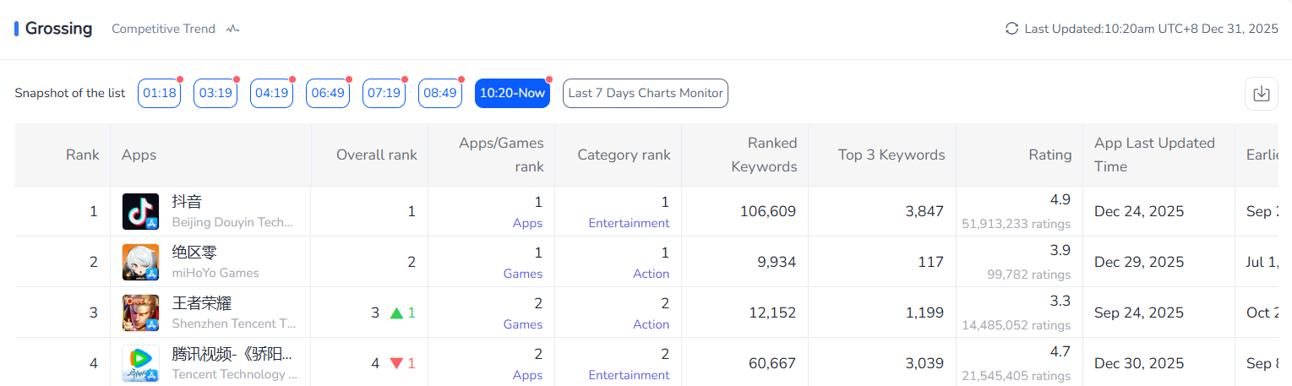The width and height of the screenshot is (1292, 386).
Task: Select the 03:19 snapshot
Action: (215, 93)
